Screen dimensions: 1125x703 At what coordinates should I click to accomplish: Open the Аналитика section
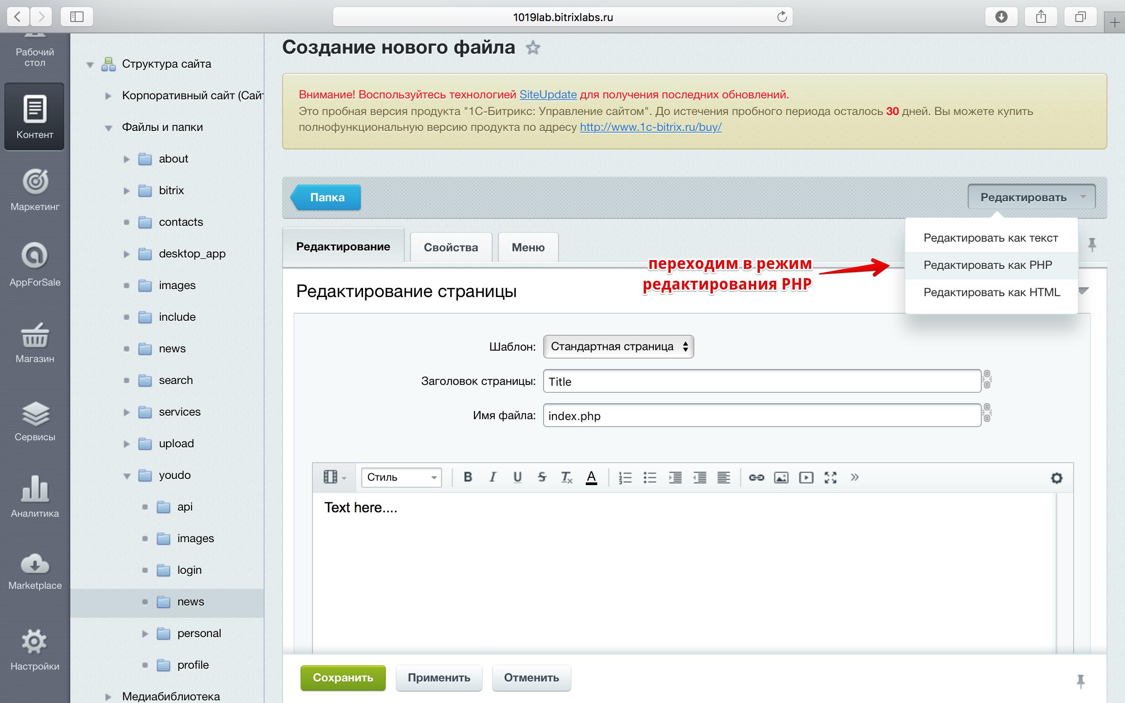35,496
